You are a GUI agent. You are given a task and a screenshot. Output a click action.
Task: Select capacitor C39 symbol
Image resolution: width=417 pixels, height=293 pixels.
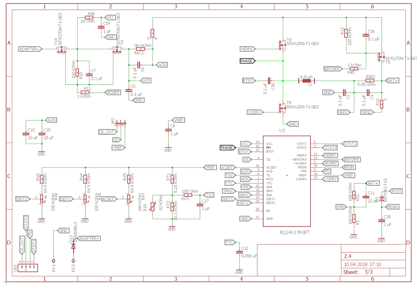[101, 27]
